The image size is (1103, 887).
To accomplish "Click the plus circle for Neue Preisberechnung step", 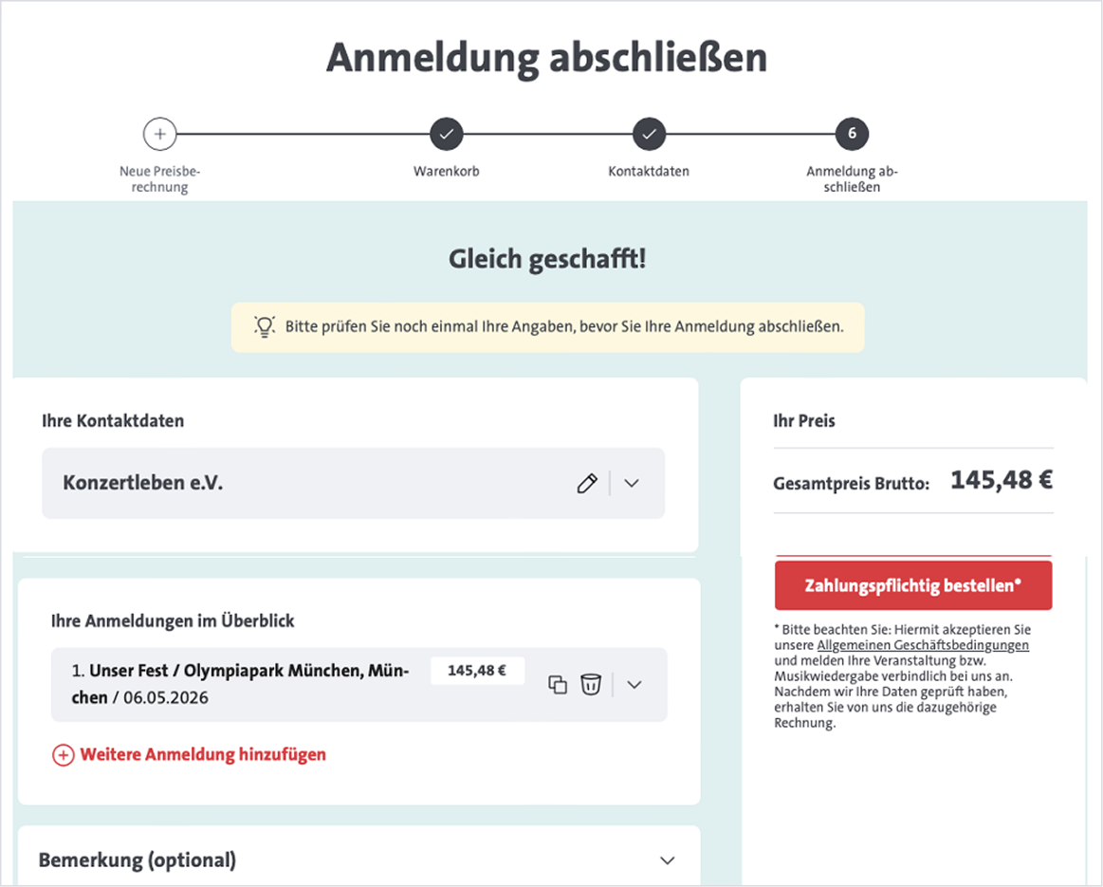I will tap(159, 134).
